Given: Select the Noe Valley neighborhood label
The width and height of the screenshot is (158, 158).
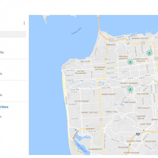Looking at the screenshot, I should point(144,108).
